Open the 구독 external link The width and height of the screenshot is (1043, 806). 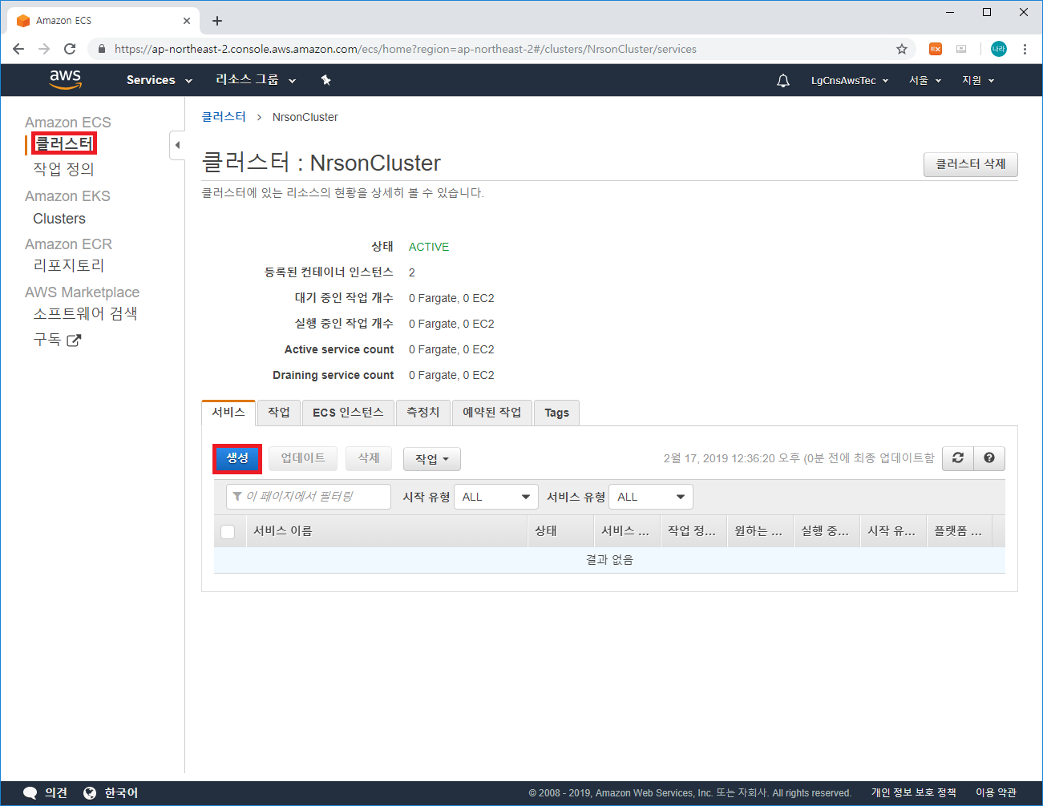point(57,340)
